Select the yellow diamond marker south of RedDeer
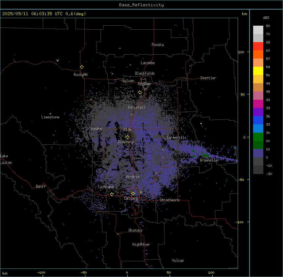This screenshot has width=283, height=277. [x=140, y=92]
